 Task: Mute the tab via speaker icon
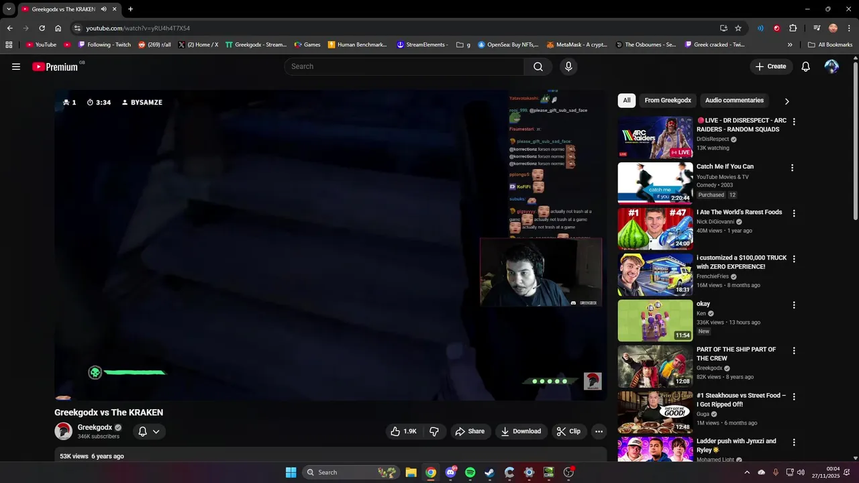tap(104, 9)
